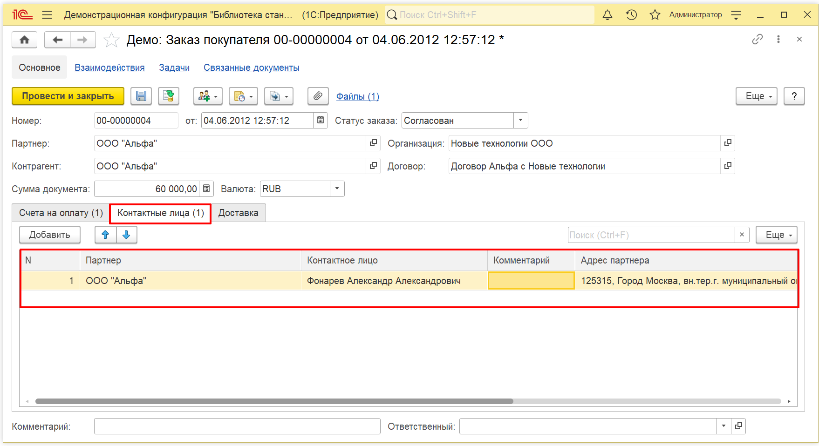The image size is (819, 446).
Task: Switch to Счета на оплату (1) tab
Action: point(61,213)
